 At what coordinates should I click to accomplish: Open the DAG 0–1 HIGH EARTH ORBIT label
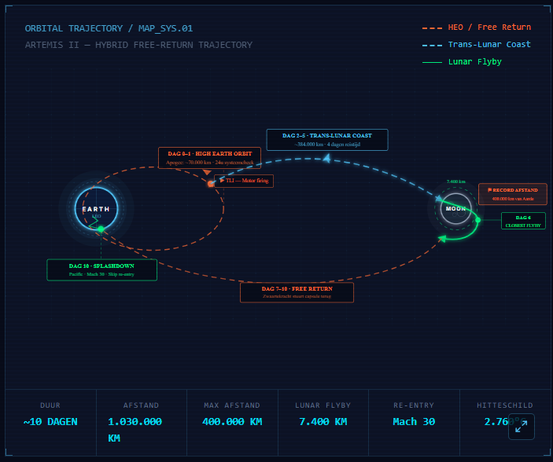tap(209, 158)
